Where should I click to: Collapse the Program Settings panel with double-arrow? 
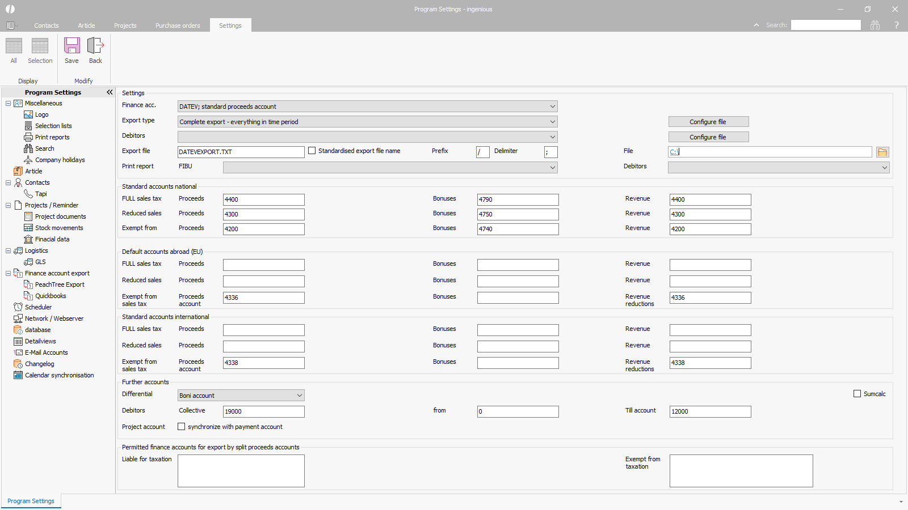point(110,92)
